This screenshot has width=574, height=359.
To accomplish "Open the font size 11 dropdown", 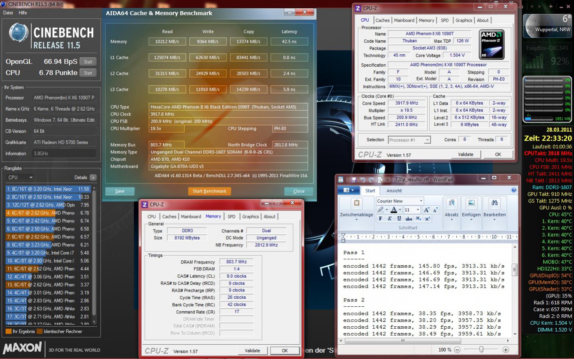I will pos(418,210).
